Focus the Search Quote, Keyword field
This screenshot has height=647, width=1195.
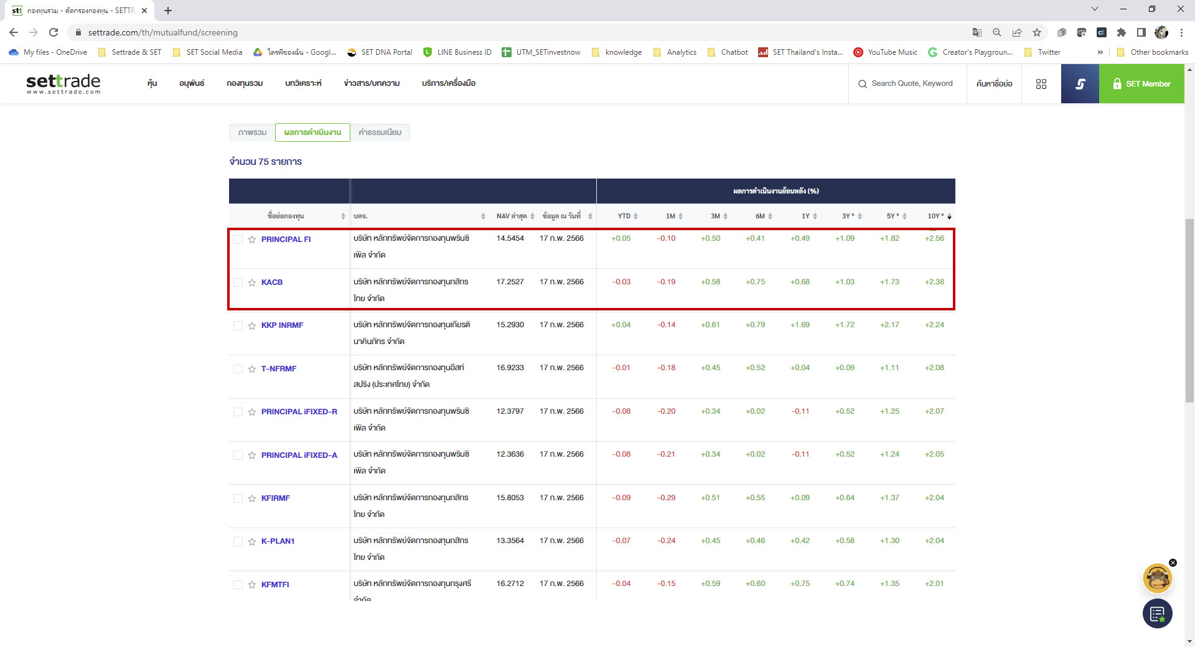[x=911, y=83]
